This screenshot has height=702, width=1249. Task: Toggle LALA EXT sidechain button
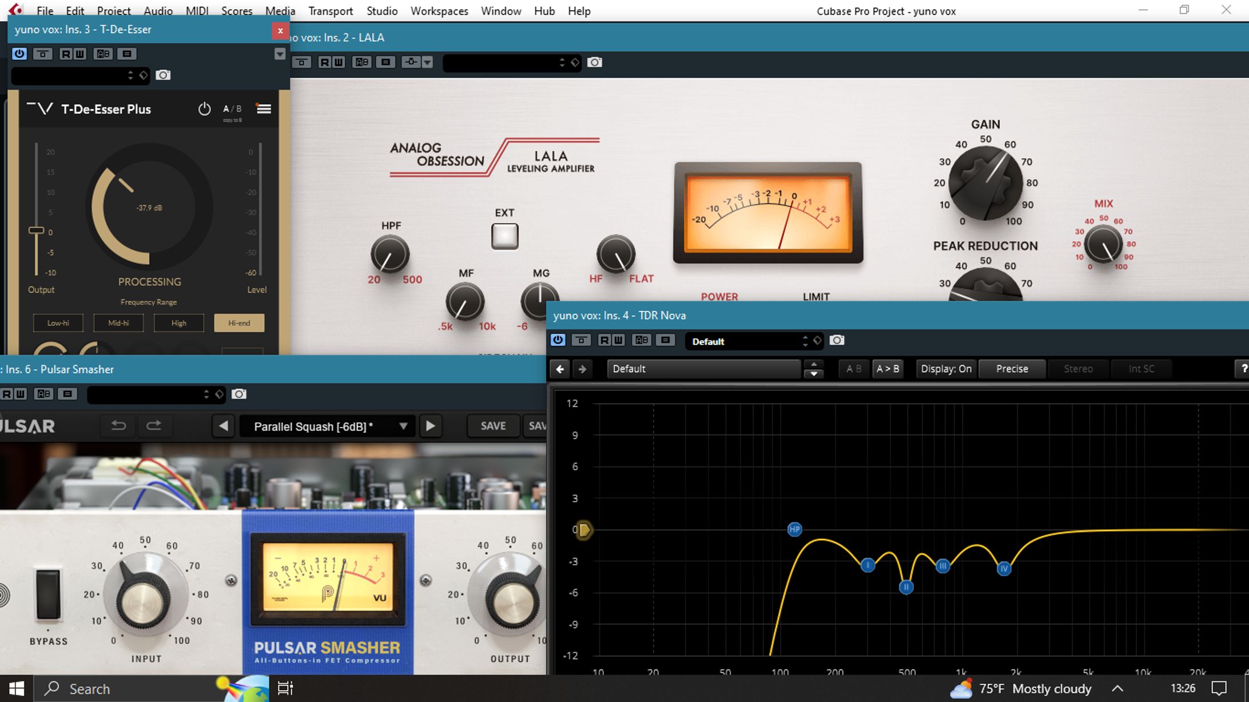click(x=504, y=236)
